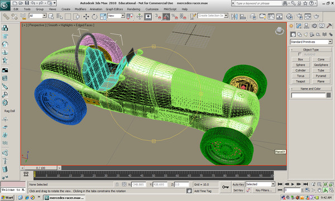Viewport: 335px width, 201px height.
Task: Select the Select and Move tool
Action: point(87,16)
